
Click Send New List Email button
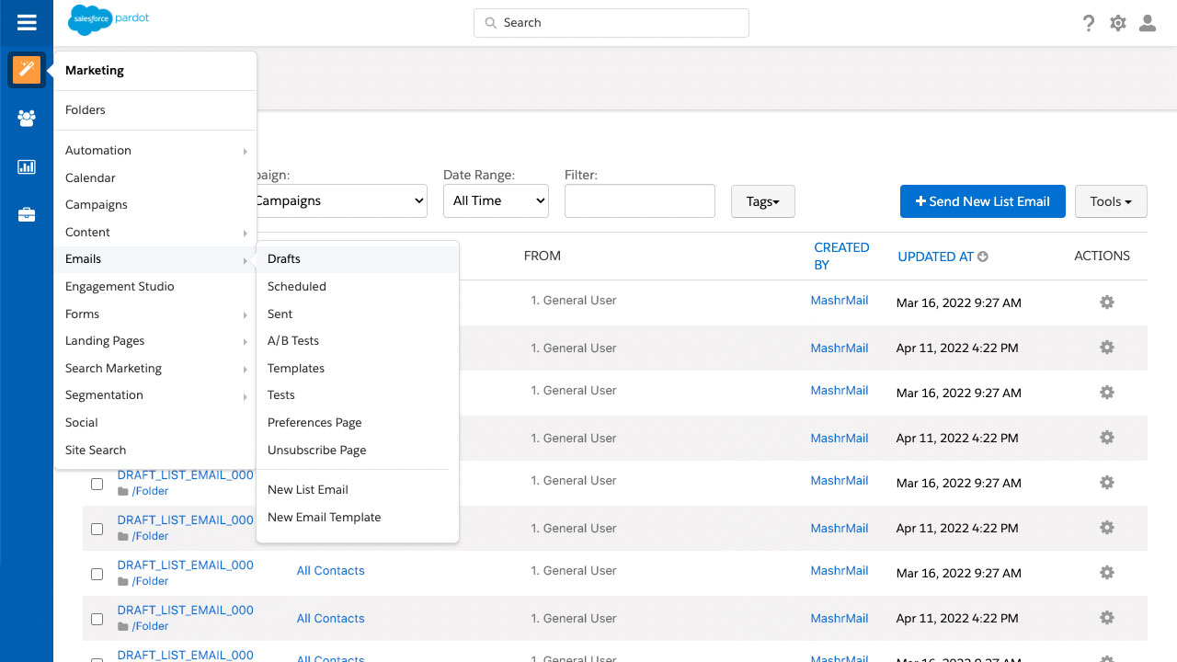tap(982, 201)
